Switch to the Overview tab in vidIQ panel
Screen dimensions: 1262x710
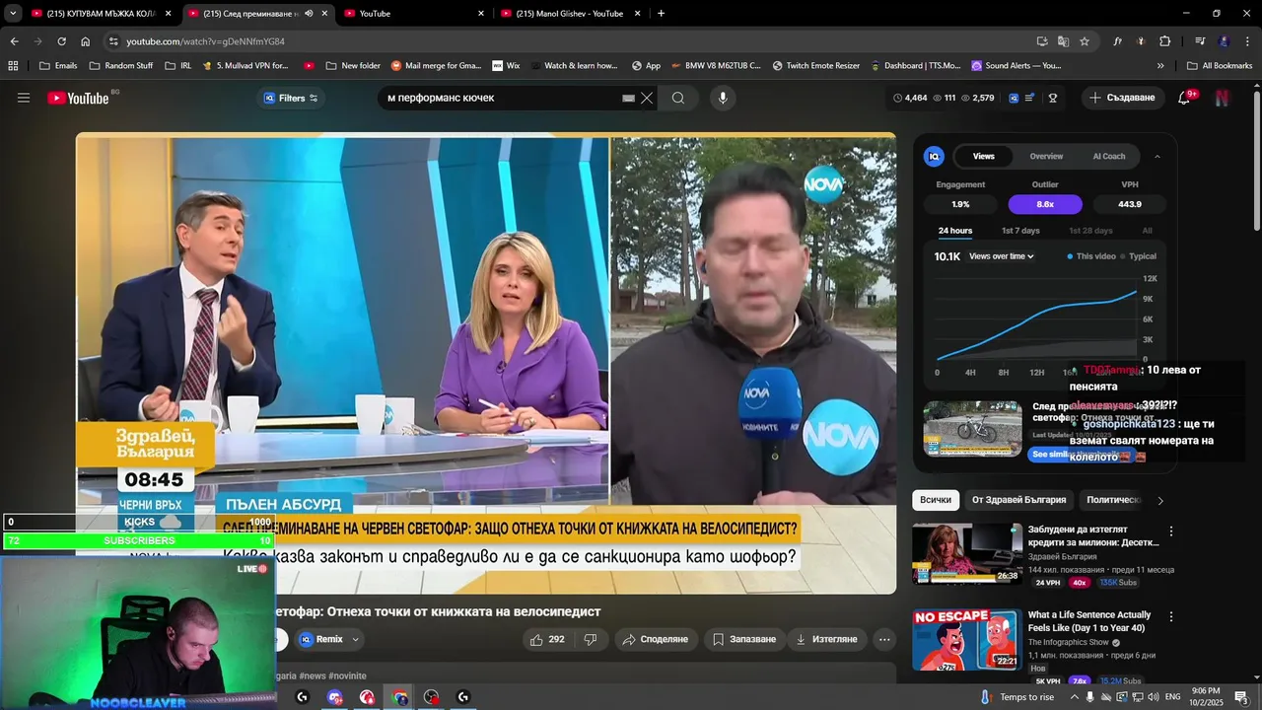click(1046, 156)
